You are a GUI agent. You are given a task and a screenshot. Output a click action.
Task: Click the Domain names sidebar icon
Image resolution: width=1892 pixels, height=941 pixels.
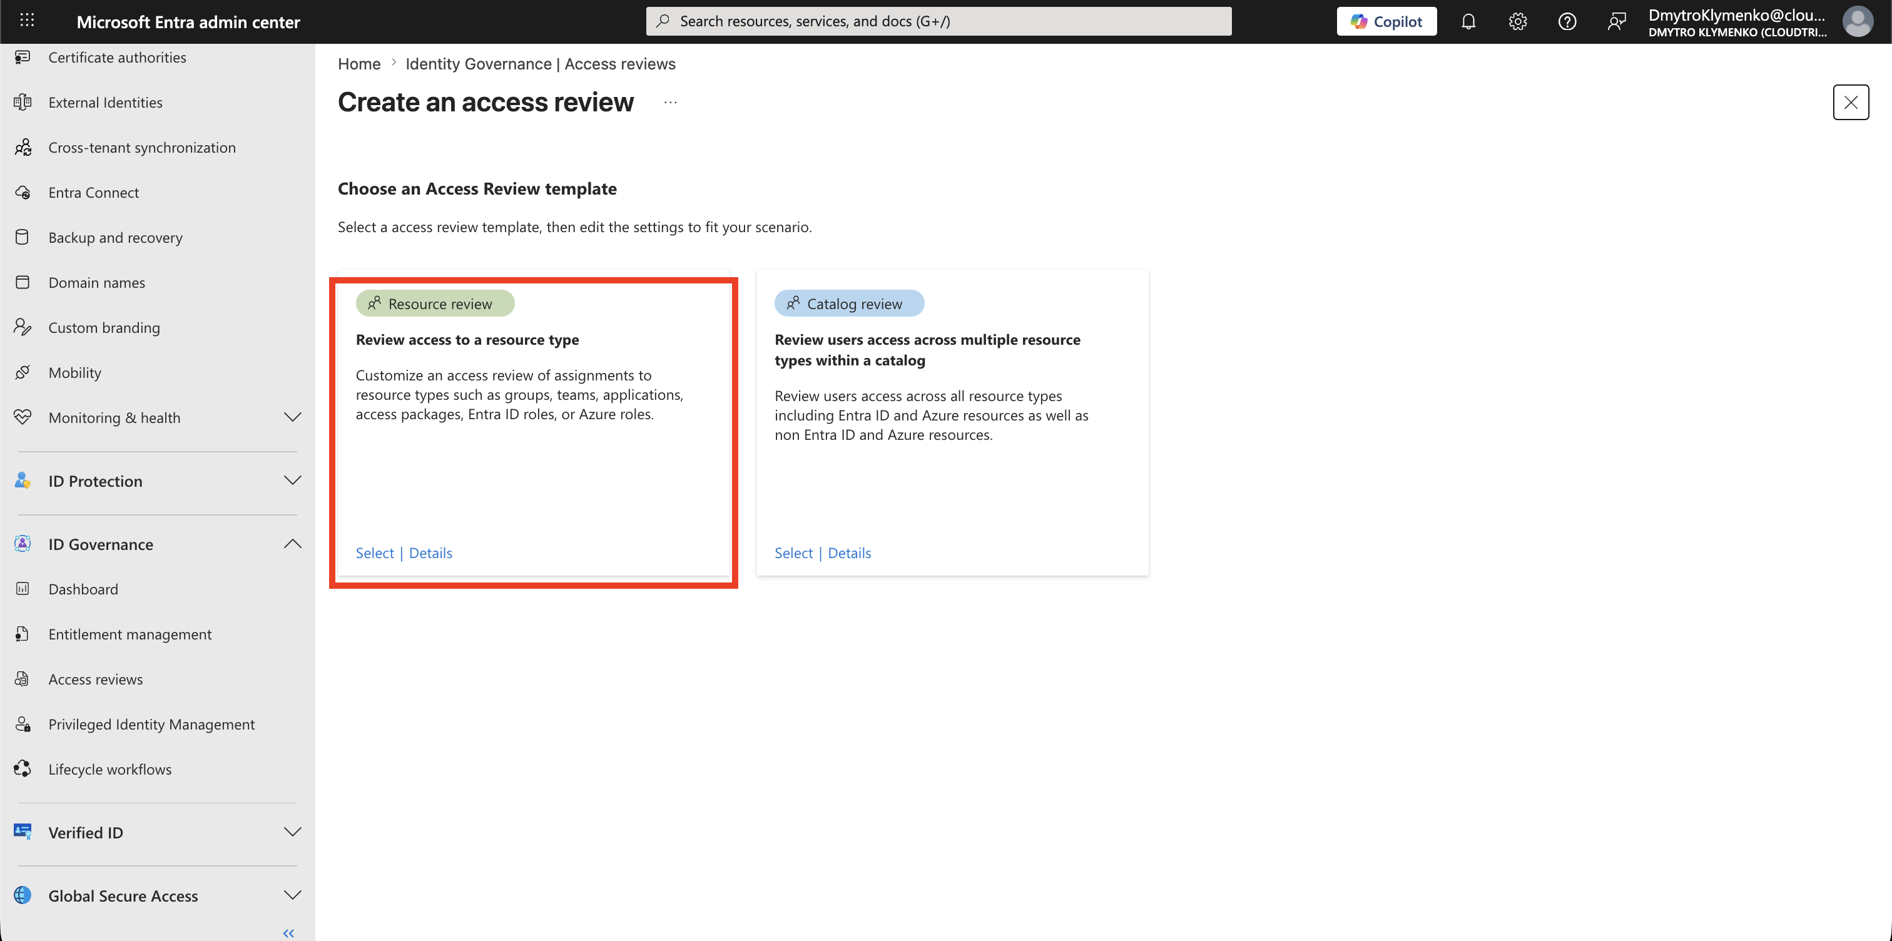coord(23,282)
